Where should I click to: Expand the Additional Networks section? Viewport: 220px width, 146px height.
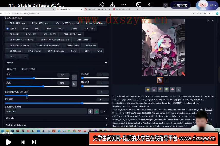click(57, 125)
